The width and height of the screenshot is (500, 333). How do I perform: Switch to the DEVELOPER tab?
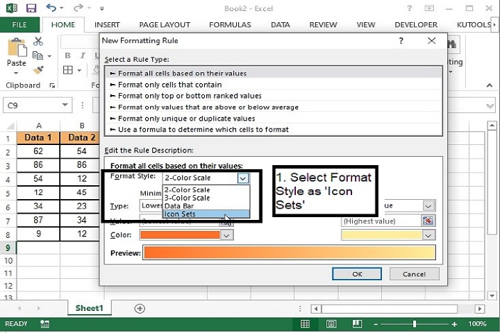click(416, 24)
